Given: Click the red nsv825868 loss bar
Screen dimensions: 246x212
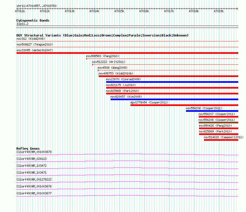Looking at the screenshot, I should 172,94.
